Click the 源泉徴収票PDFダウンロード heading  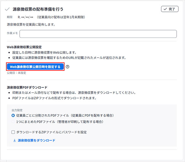27,87
